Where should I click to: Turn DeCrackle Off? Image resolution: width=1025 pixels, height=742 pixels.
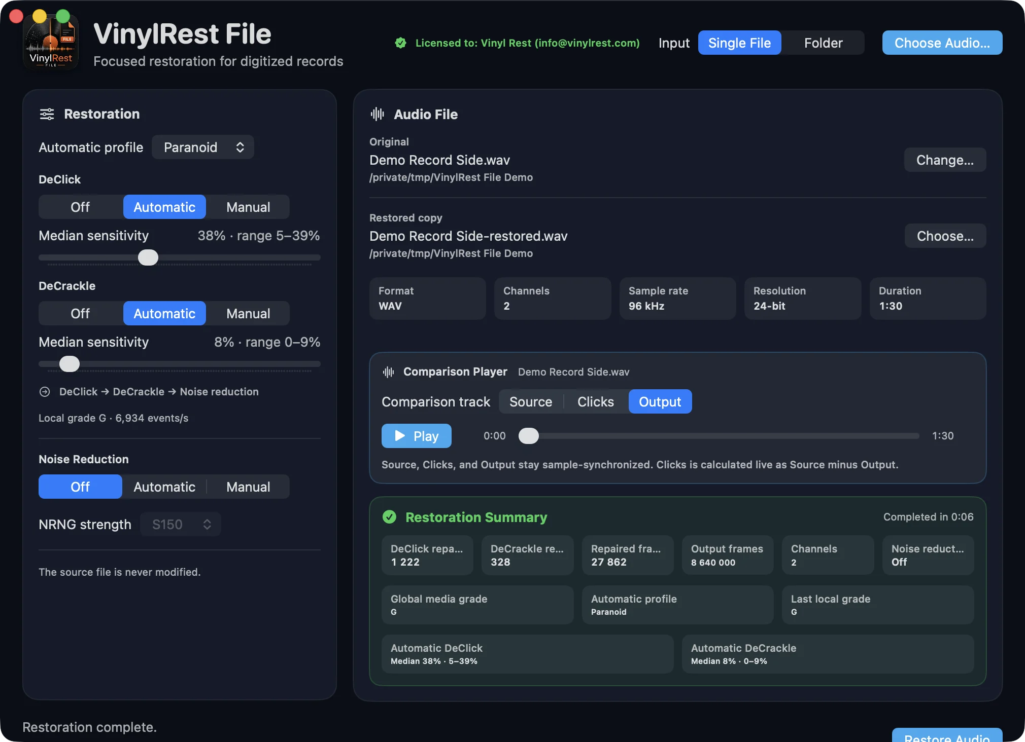[x=80, y=313]
